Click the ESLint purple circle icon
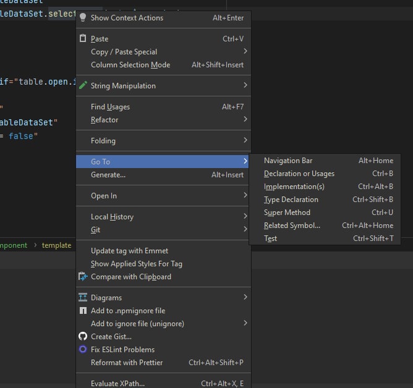 click(83, 350)
